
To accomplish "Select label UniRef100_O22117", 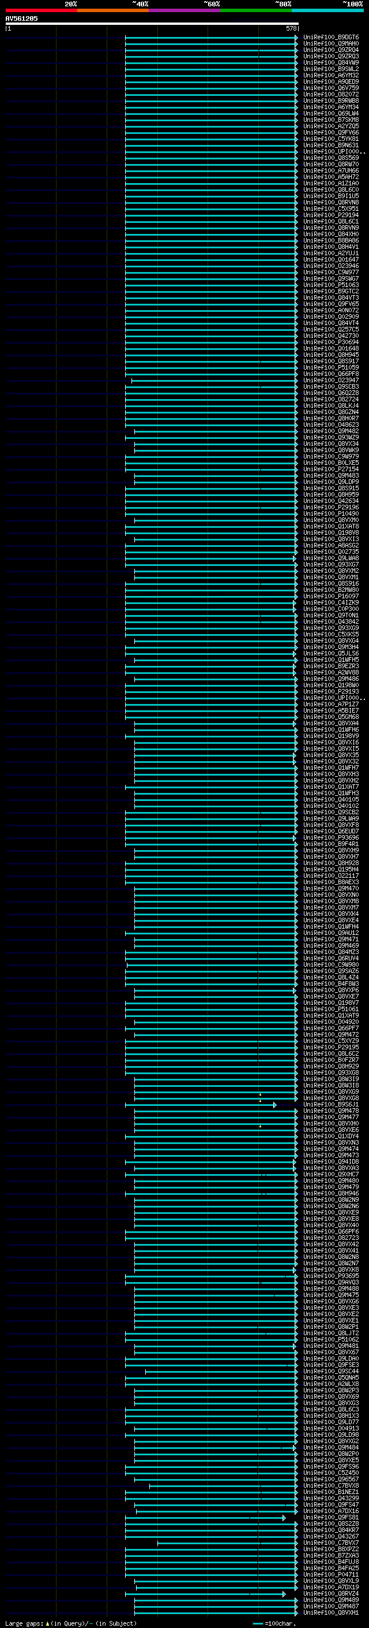I will [x=330, y=876].
